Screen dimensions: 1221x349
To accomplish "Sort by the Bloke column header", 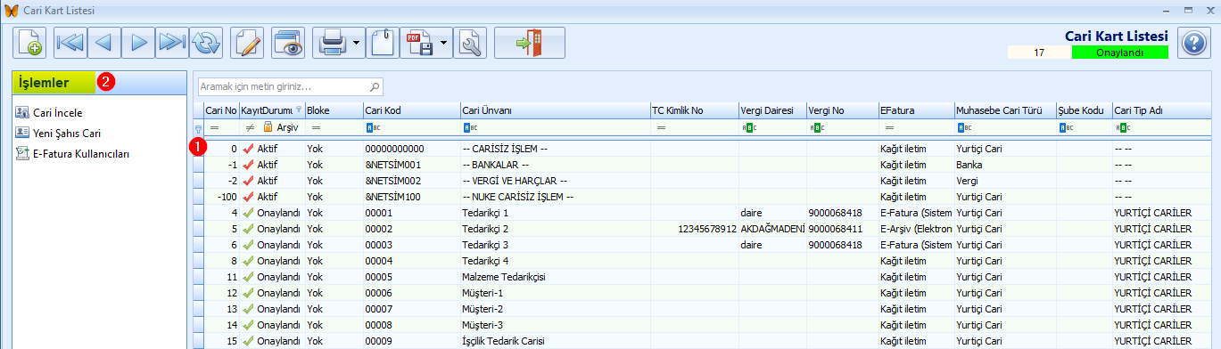I will [333, 110].
